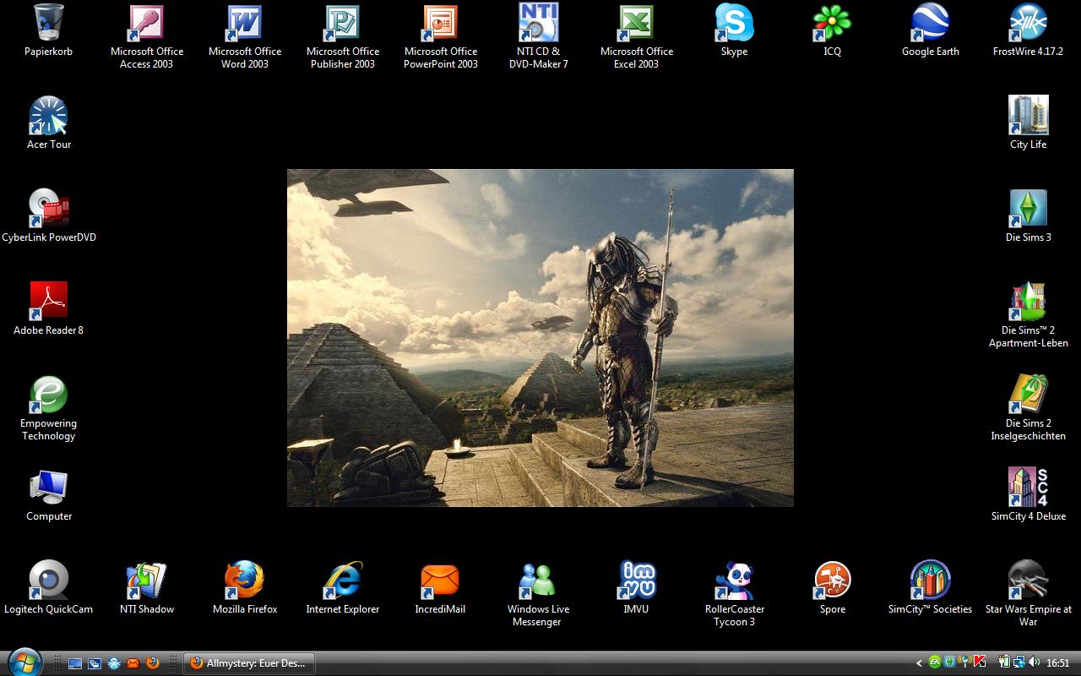Click Switch between windows in Quick Launch
The height and width of the screenshot is (676, 1081).
(95, 663)
